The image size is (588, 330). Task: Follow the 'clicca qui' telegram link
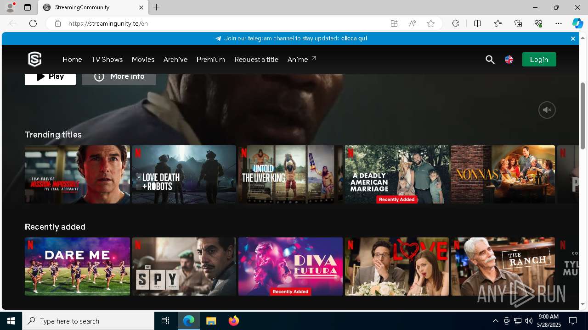click(354, 38)
